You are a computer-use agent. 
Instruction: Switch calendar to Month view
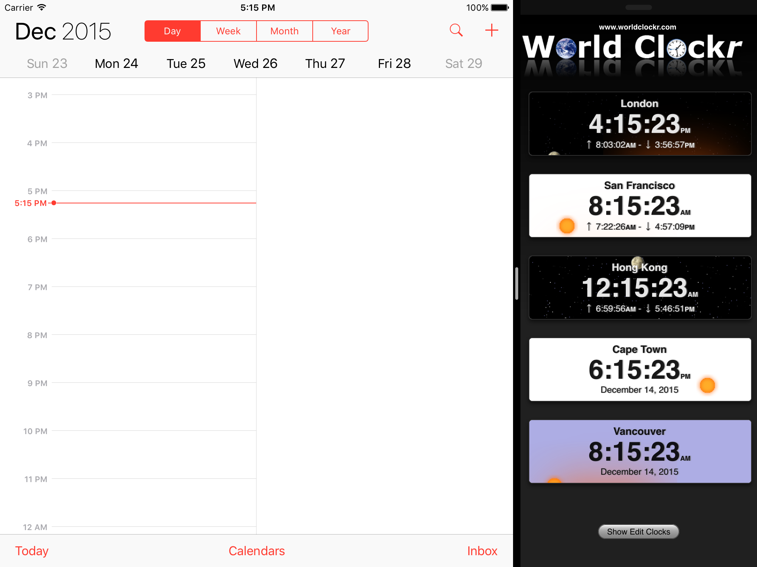tap(284, 31)
